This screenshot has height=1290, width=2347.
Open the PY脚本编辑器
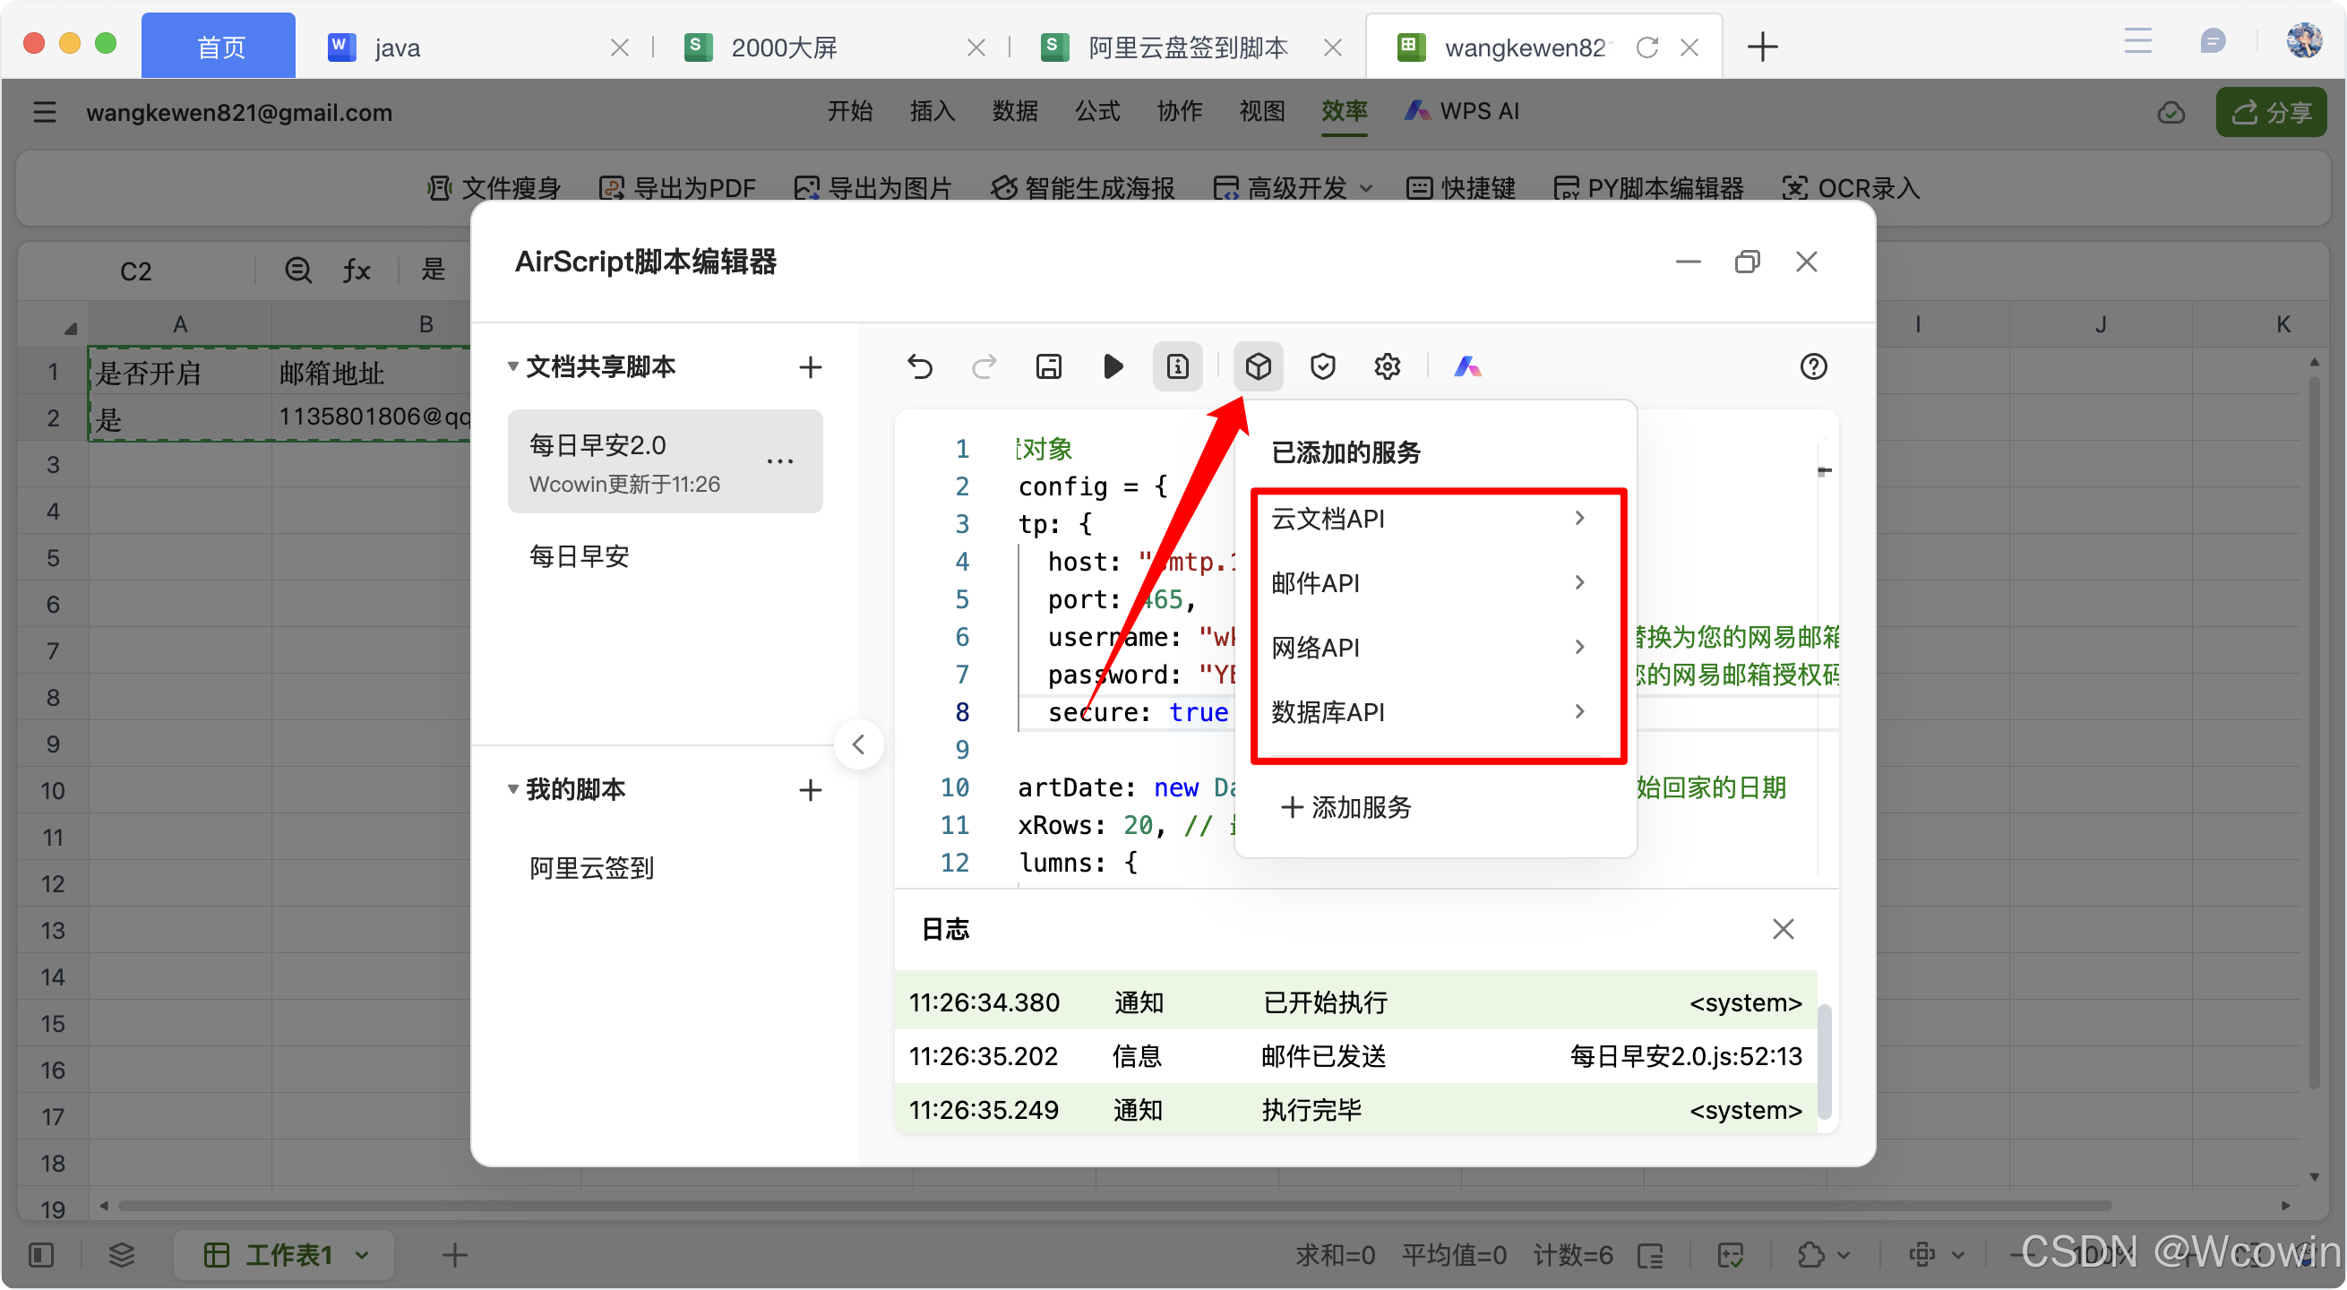pos(1649,187)
